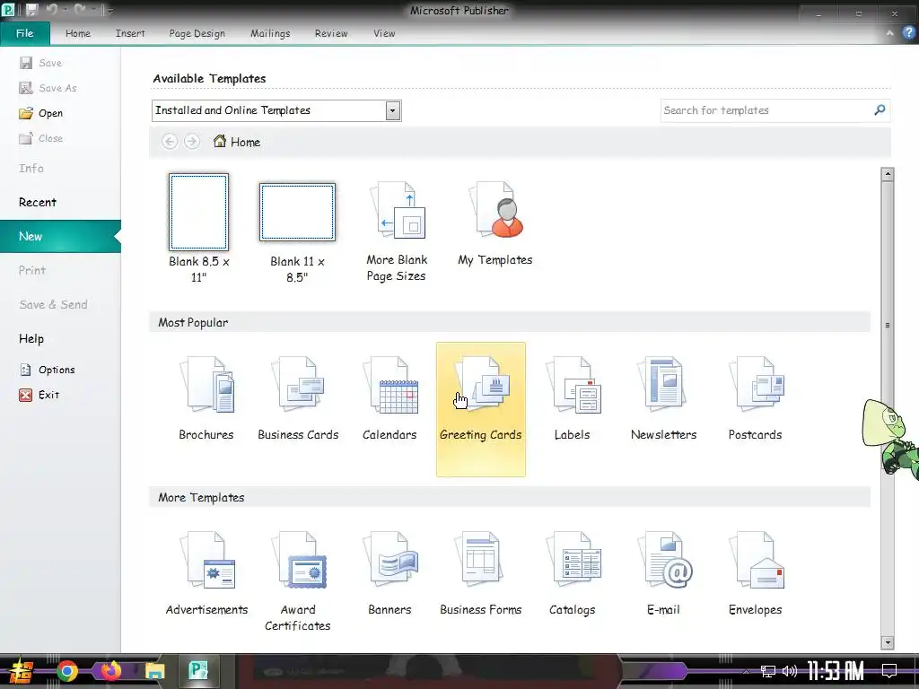
Task: Click Exit to quit Publisher
Action: [x=39, y=395]
